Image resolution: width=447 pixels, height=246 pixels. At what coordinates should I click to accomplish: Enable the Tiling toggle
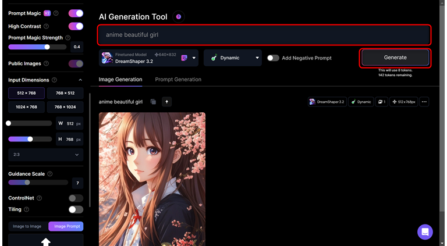pyautogui.click(x=76, y=209)
